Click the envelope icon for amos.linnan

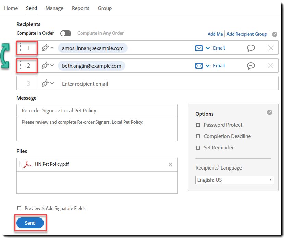tap(199, 48)
